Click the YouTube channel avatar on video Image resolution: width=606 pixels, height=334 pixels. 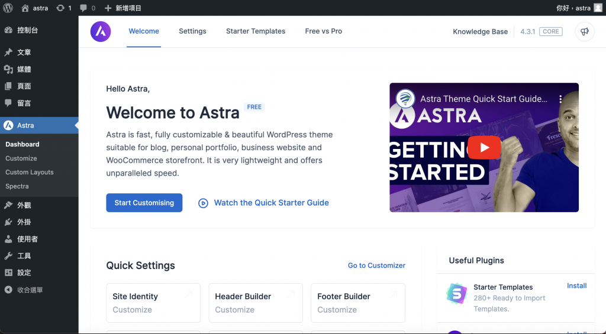(405, 99)
